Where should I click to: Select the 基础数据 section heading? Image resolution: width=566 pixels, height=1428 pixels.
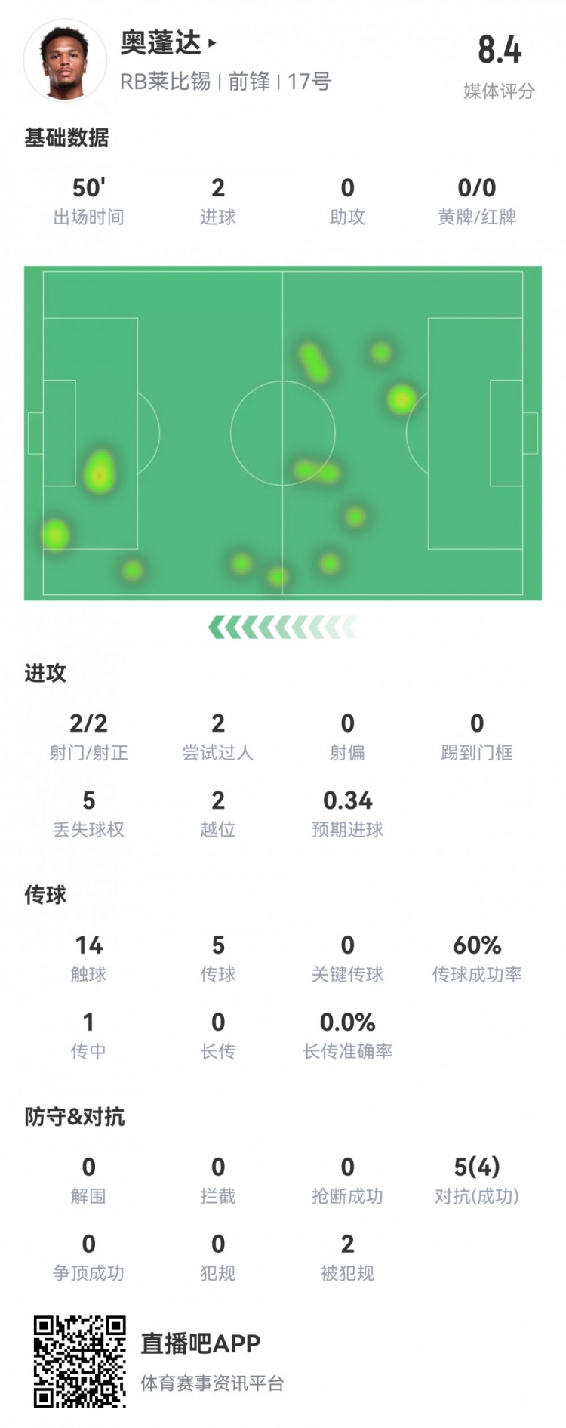click(x=66, y=137)
